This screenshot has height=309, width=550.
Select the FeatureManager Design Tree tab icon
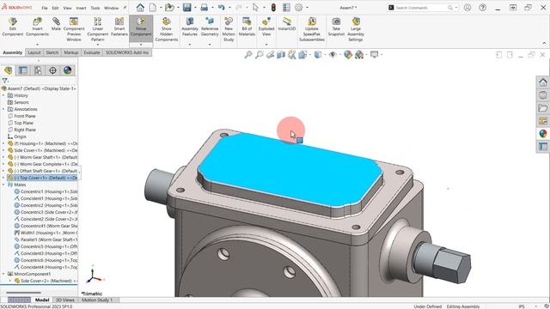tap(8, 70)
